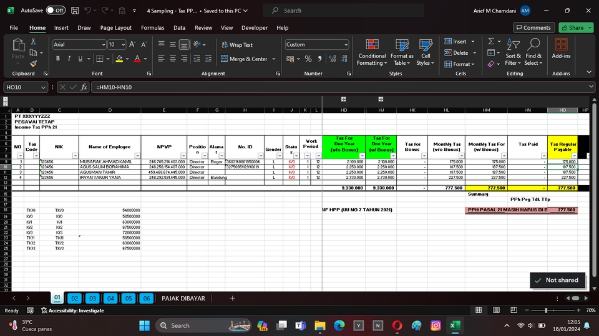Increase indent in Alignment group

208,59
